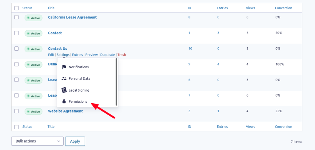Tick the checkbox for California Lease Agreement

pyautogui.click(x=17, y=17)
